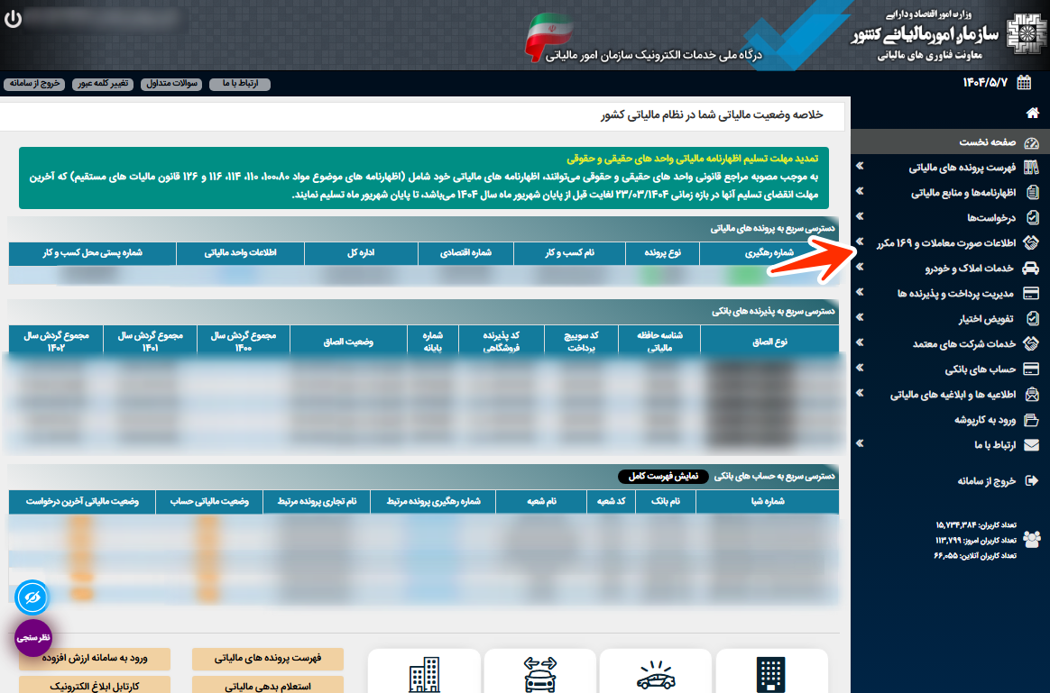The width and height of the screenshot is (1050, 693).
Task: Click the اظهارنامه‌ها و منابع مالیاتی document icon
Action: [1032, 193]
